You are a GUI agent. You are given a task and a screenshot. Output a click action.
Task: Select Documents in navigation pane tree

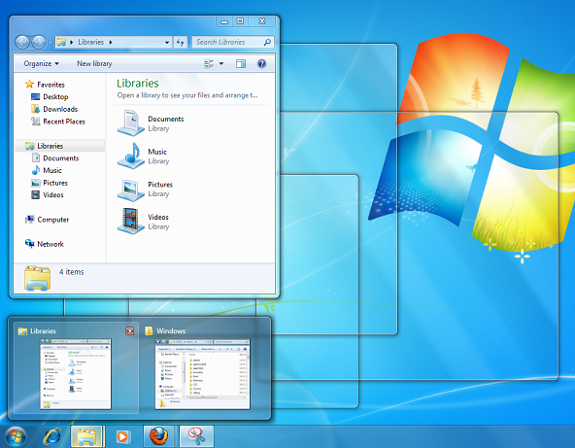point(61,158)
